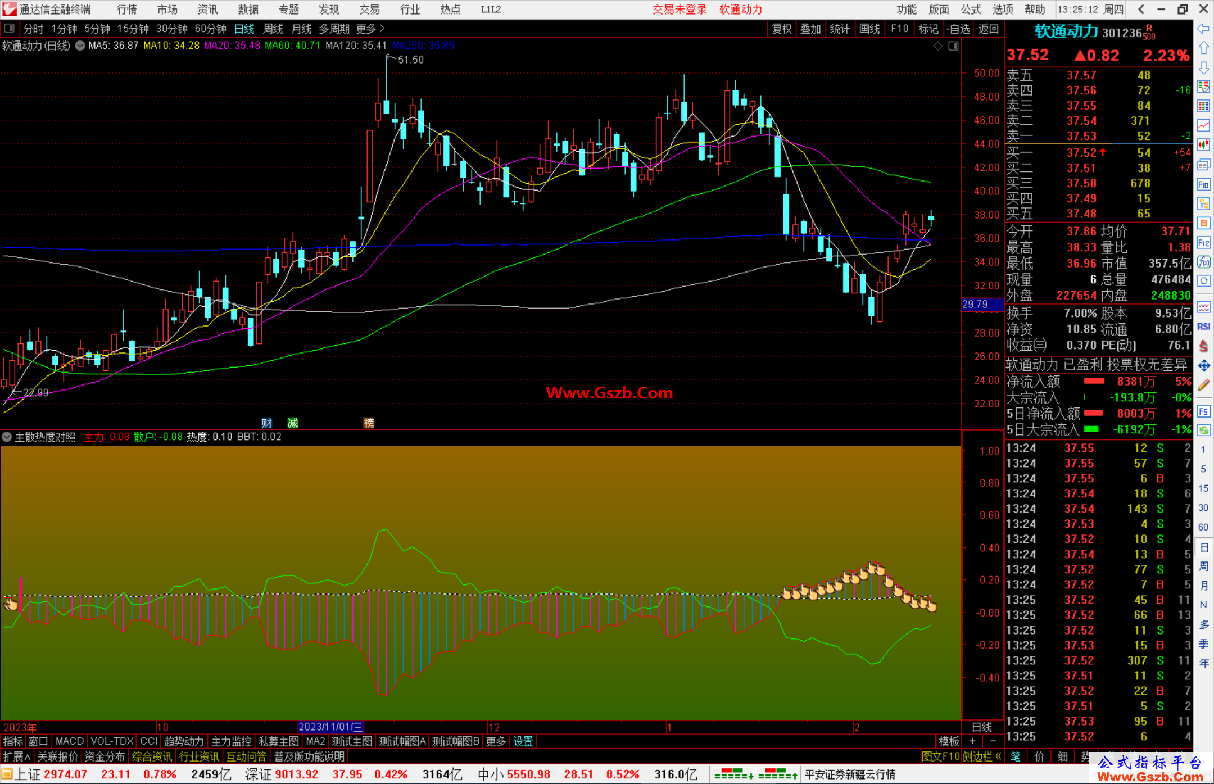1214x784 pixels.
Task: Click the 5日大宗流入 green bar
Action: coord(1091,429)
